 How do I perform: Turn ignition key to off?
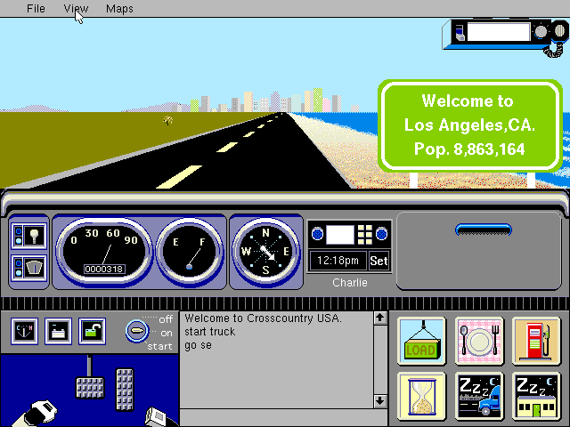point(166,319)
